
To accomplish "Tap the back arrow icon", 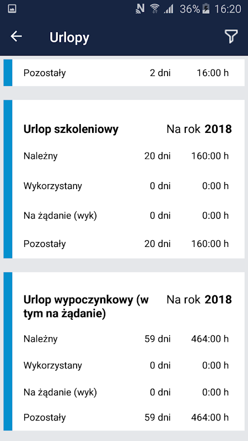I will tap(16, 36).
